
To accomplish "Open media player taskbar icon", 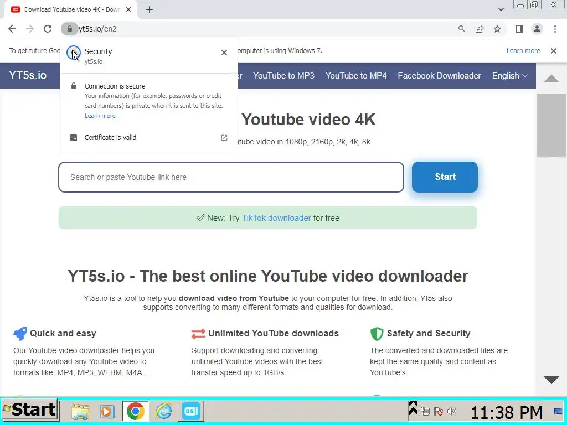I will [107, 411].
